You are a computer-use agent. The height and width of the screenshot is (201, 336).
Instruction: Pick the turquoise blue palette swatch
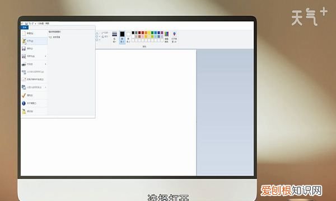click(x=156, y=33)
